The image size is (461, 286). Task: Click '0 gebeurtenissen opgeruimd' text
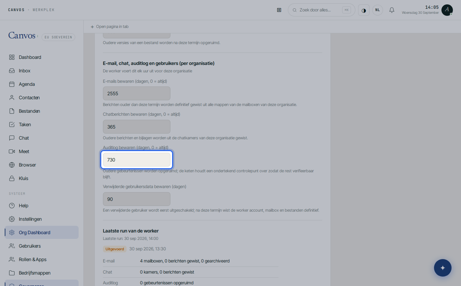pyautogui.click(x=167, y=283)
